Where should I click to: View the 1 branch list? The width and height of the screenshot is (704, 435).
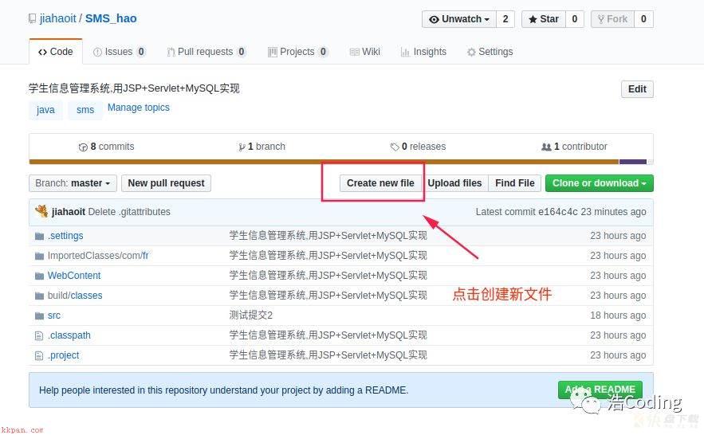262,147
